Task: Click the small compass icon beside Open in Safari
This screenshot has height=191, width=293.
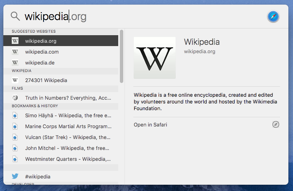Action: (x=276, y=124)
